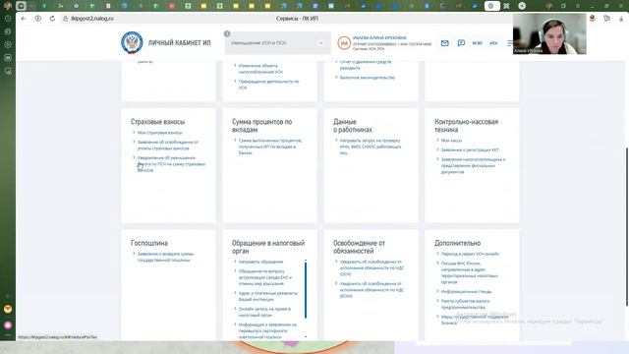Open Меры государственной поддержки бизнеса link
The width and height of the screenshot is (629, 354).
[x=475, y=320]
